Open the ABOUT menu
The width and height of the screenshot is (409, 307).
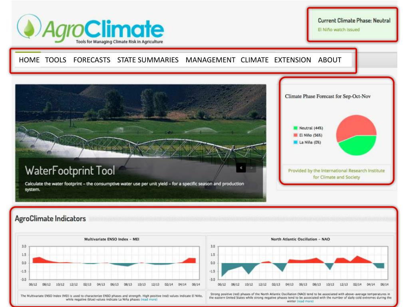tap(330, 60)
